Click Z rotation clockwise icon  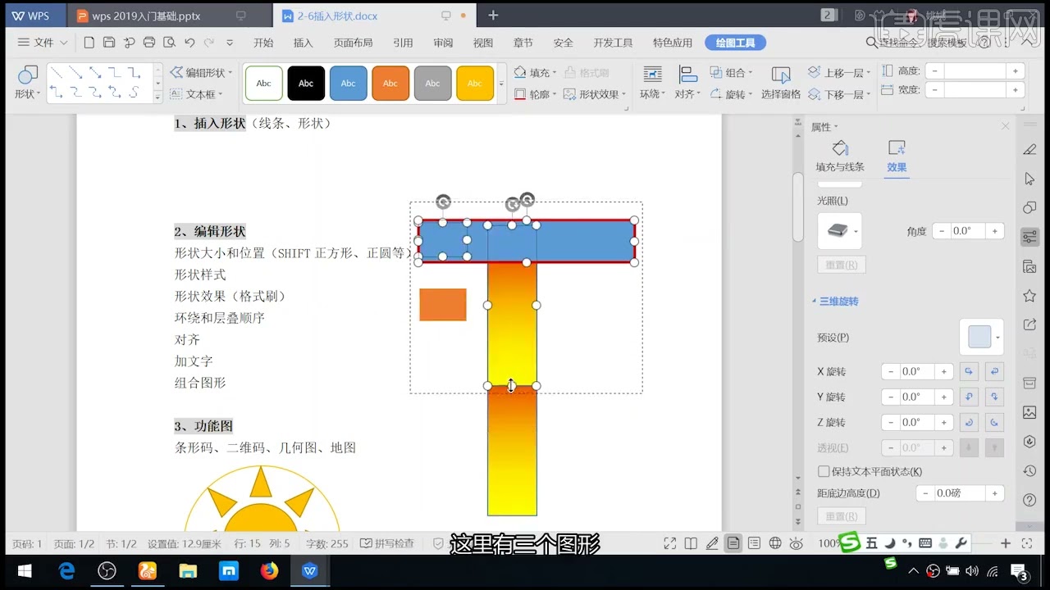(x=969, y=422)
